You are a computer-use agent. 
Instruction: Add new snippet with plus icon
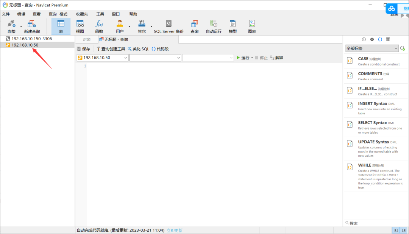coord(403,48)
